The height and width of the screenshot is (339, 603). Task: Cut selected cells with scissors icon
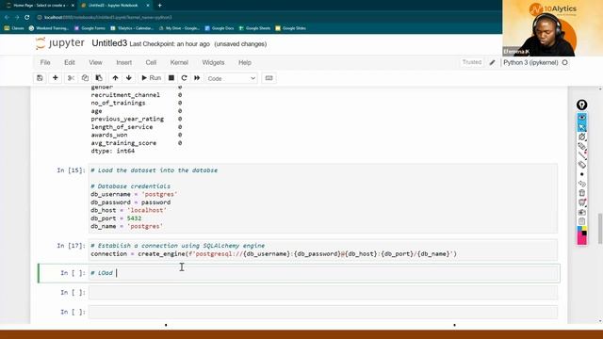(71, 78)
